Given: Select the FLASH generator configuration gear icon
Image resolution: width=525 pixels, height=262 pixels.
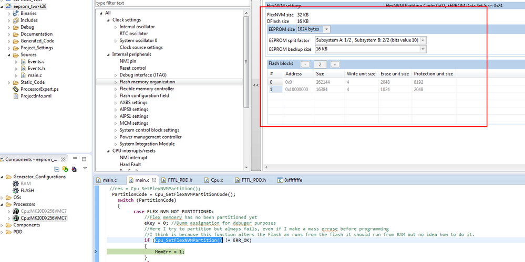Looking at the screenshot, I should (16, 190).
